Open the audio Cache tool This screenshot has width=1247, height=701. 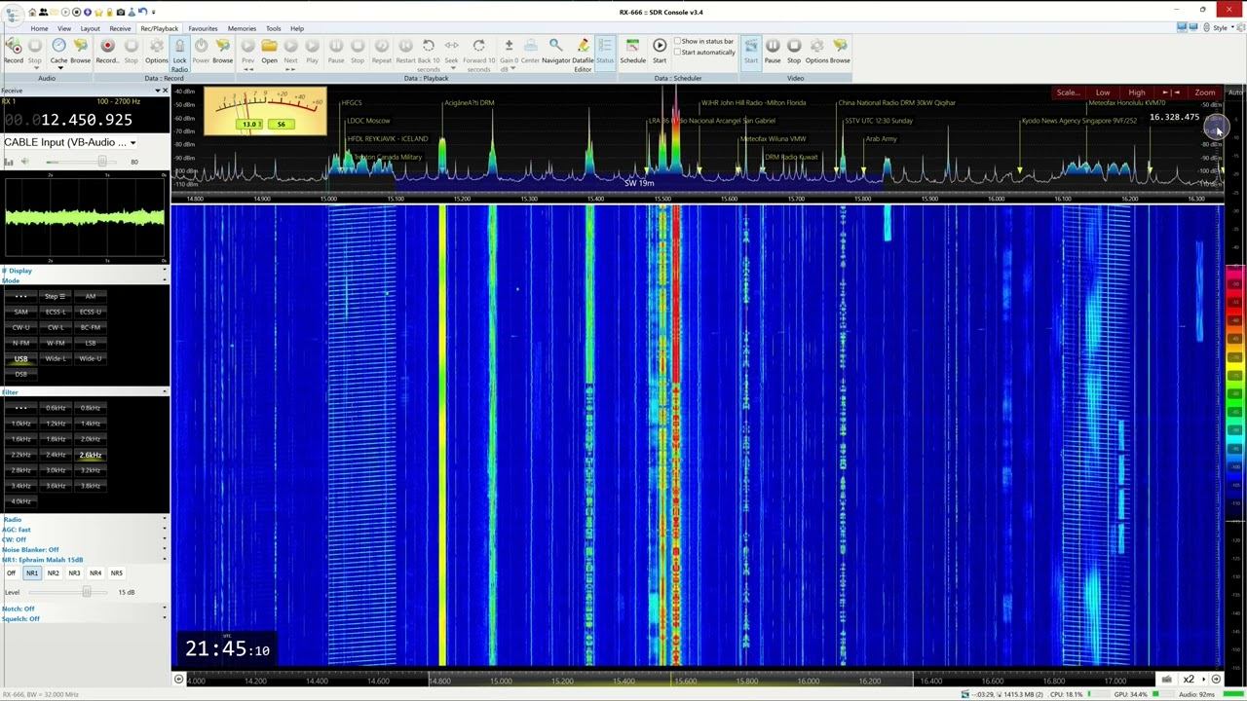click(58, 51)
